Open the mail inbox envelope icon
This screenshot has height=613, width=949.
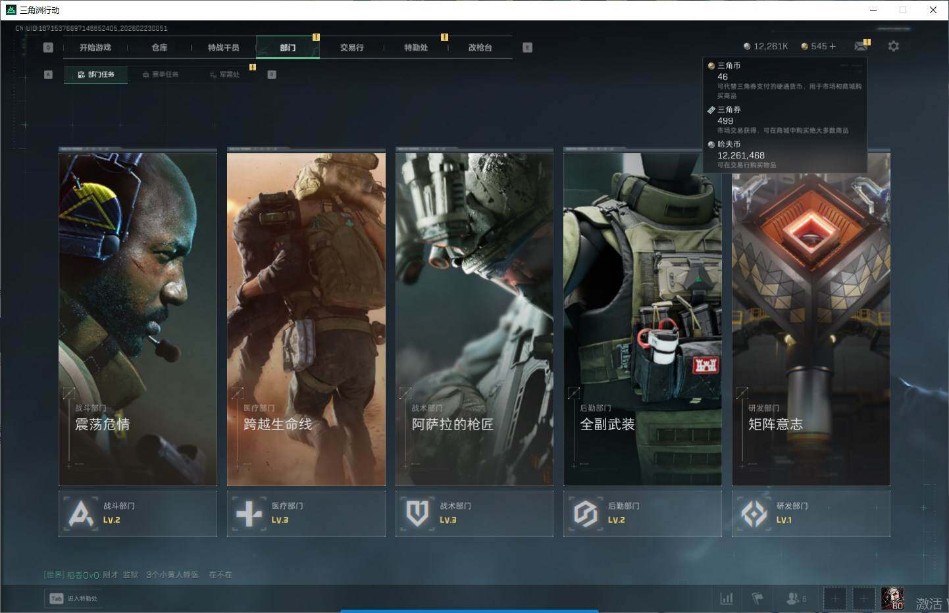tap(860, 46)
